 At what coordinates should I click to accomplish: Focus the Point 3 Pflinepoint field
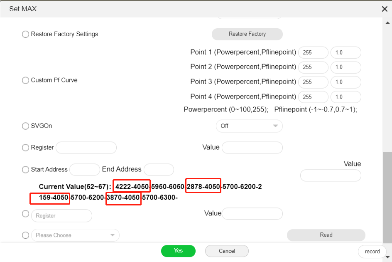[x=346, y=82]
